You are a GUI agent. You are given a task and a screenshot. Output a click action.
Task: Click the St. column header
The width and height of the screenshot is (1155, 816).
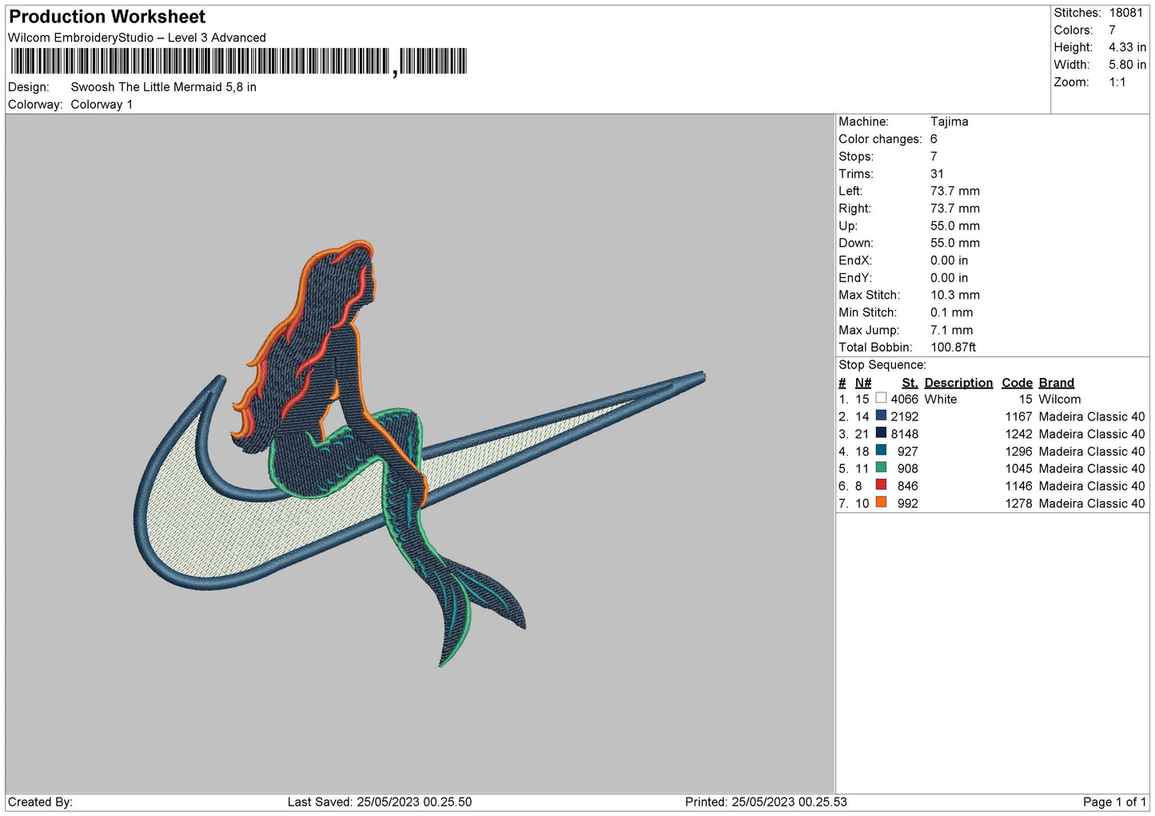(x=910, y=383)
